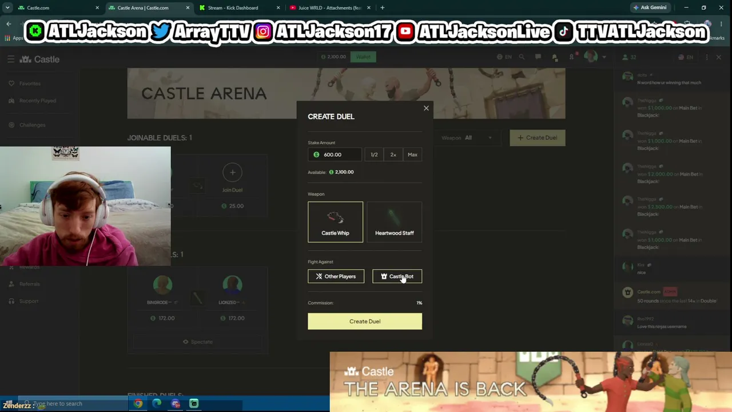This screenshot has width=732, height=412.
Task: Click the yellow Create Duel submit button
Action: tap(365, 321)
